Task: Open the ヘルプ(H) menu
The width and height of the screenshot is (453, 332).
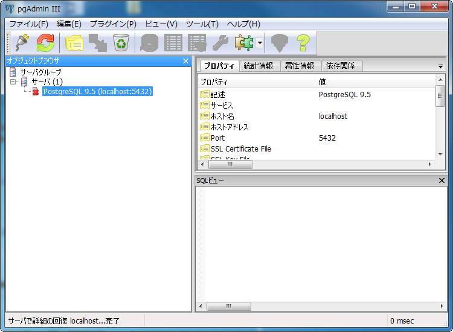Action: pos(243,24)
